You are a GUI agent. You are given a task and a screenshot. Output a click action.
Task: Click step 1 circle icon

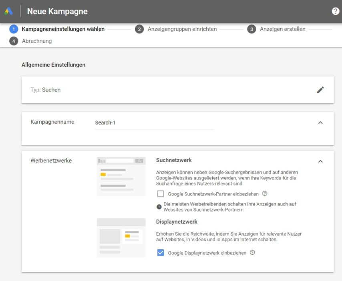tap(14, 29)
